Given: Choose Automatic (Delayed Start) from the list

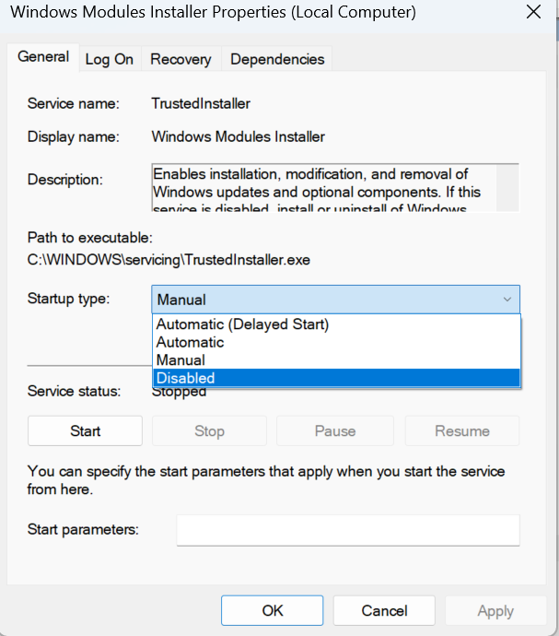Looking at the screenshot, I should [x=242, y=324].
